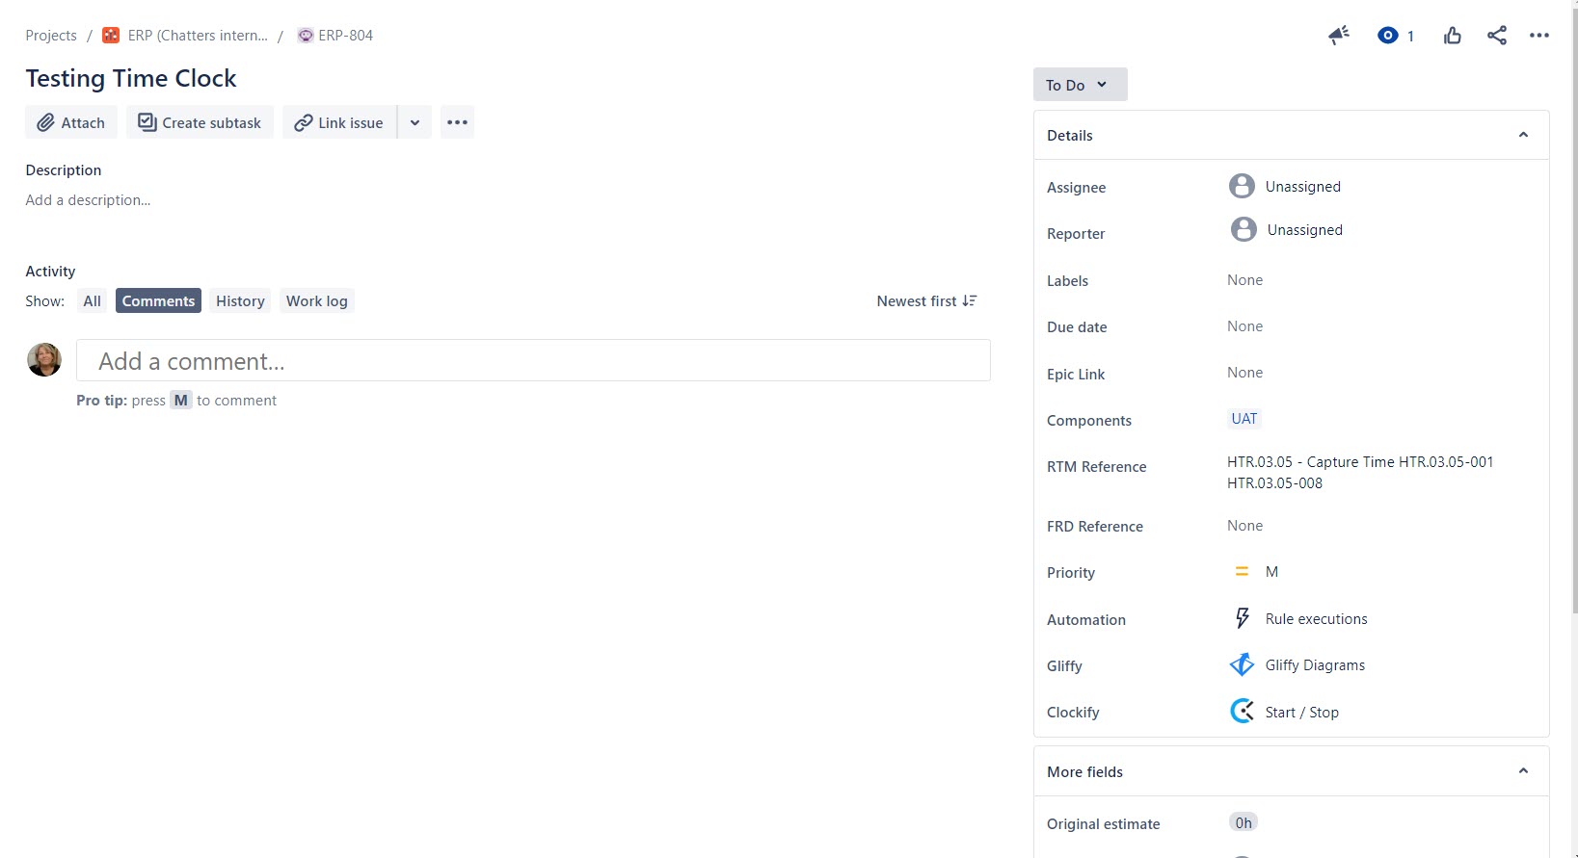The width and height of the screenshot is (1578, 858).
Task: Vote for issue with thumbs-up icon
Action: click(x=1453, y=36)
